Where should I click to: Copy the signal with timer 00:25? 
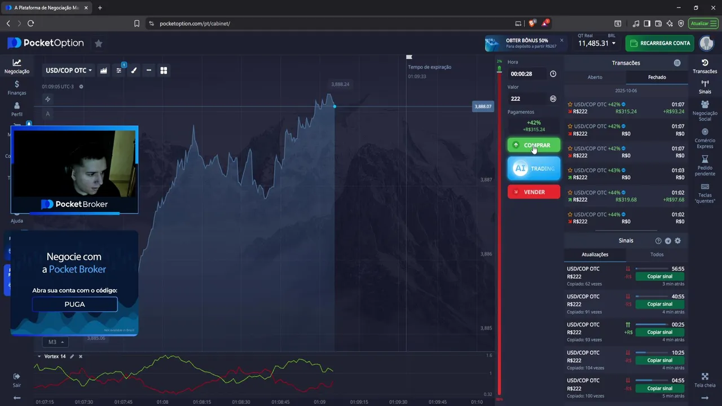tap(659, 332)
